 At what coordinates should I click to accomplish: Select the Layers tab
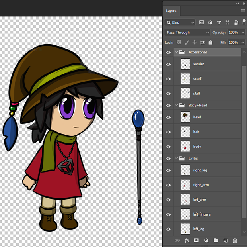pos(171,11)
